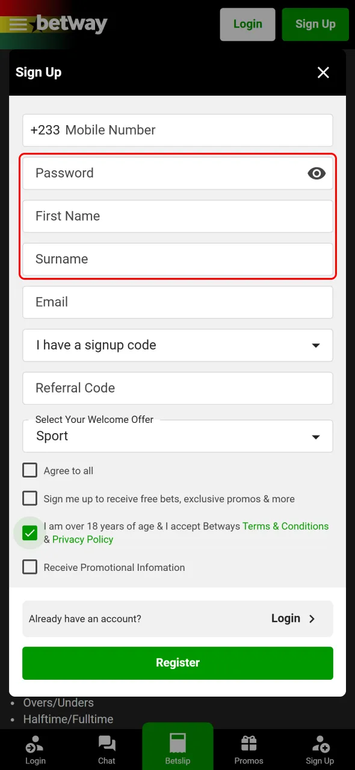Show the password using the eye icon
Screen dimensions: 355x770
tap(316, 173)
